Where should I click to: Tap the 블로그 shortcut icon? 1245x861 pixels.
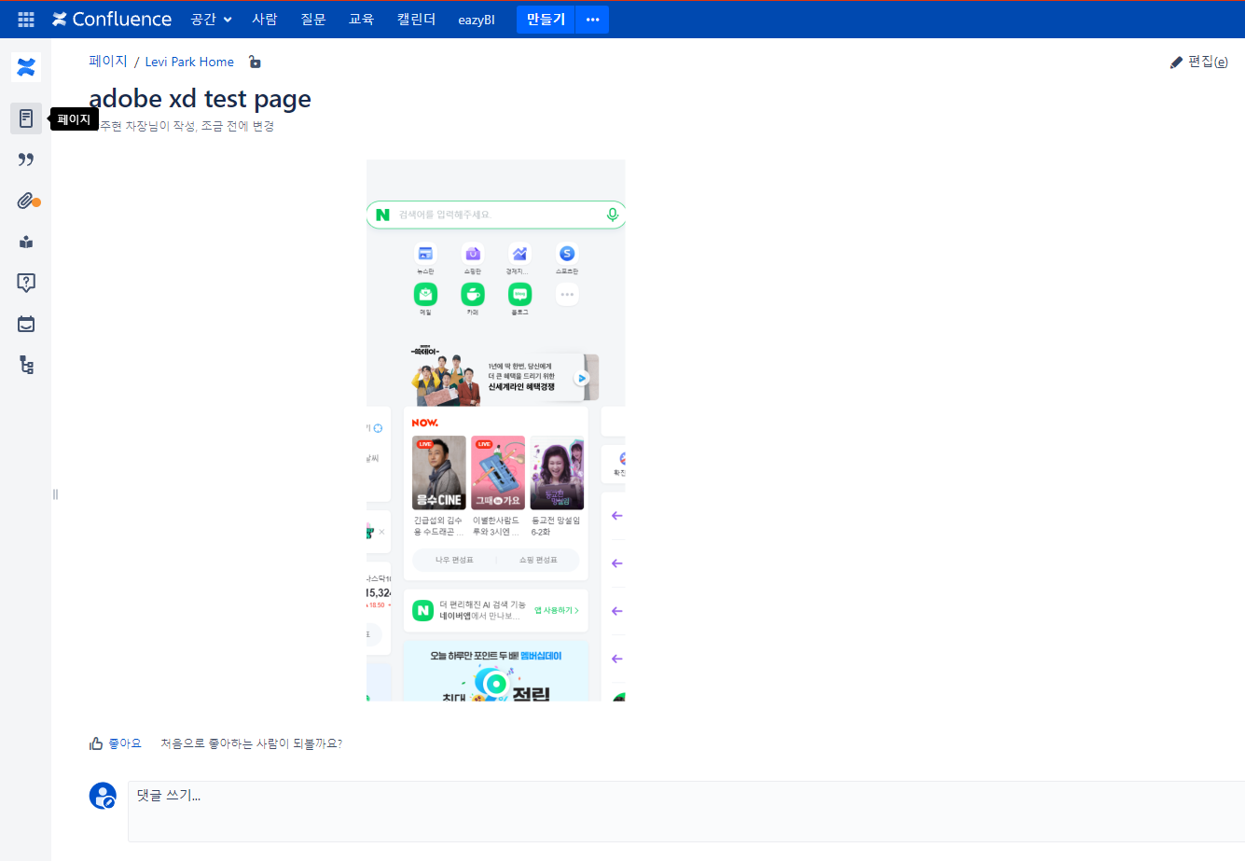pyautogui.click(x=519, y=295)
